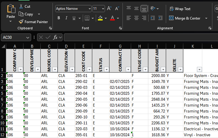This screenshot has width=218, height=138.
Task: Toggle Underline formatting
Action: [74, 18]
